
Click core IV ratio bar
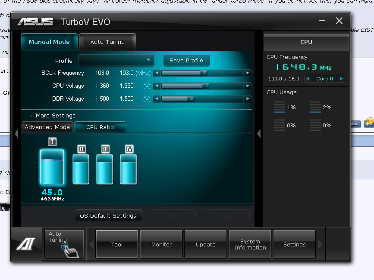(128, 169)
